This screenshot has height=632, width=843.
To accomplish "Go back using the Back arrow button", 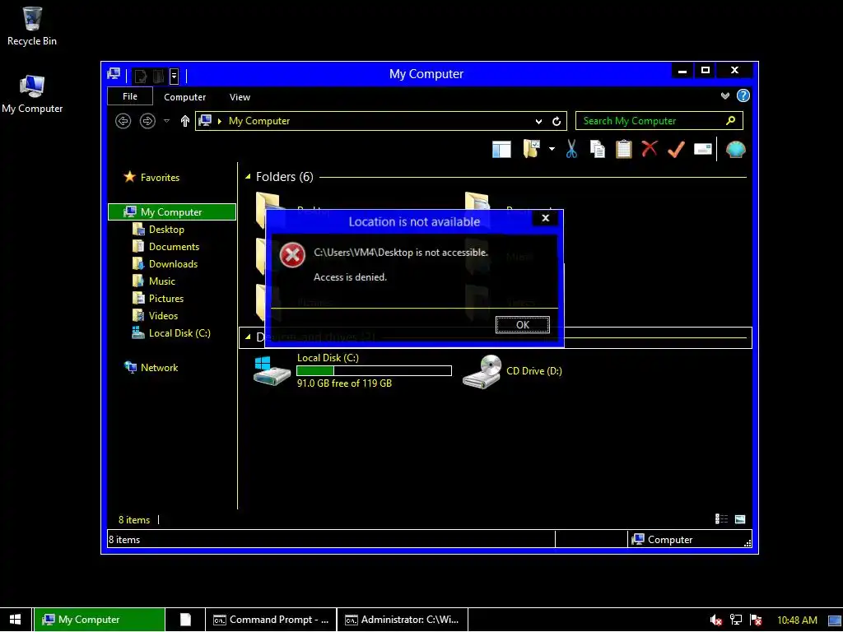I will (123, 121).
